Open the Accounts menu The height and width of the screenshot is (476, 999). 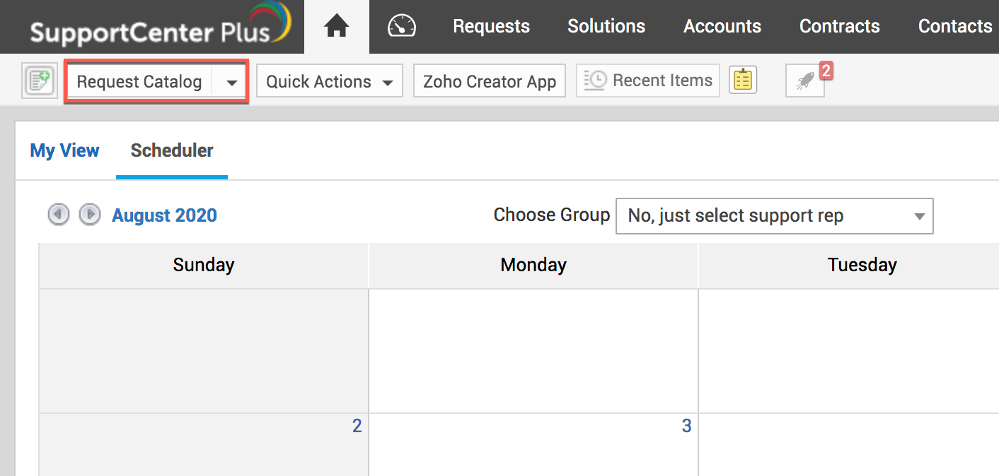(x=722, y=27)
